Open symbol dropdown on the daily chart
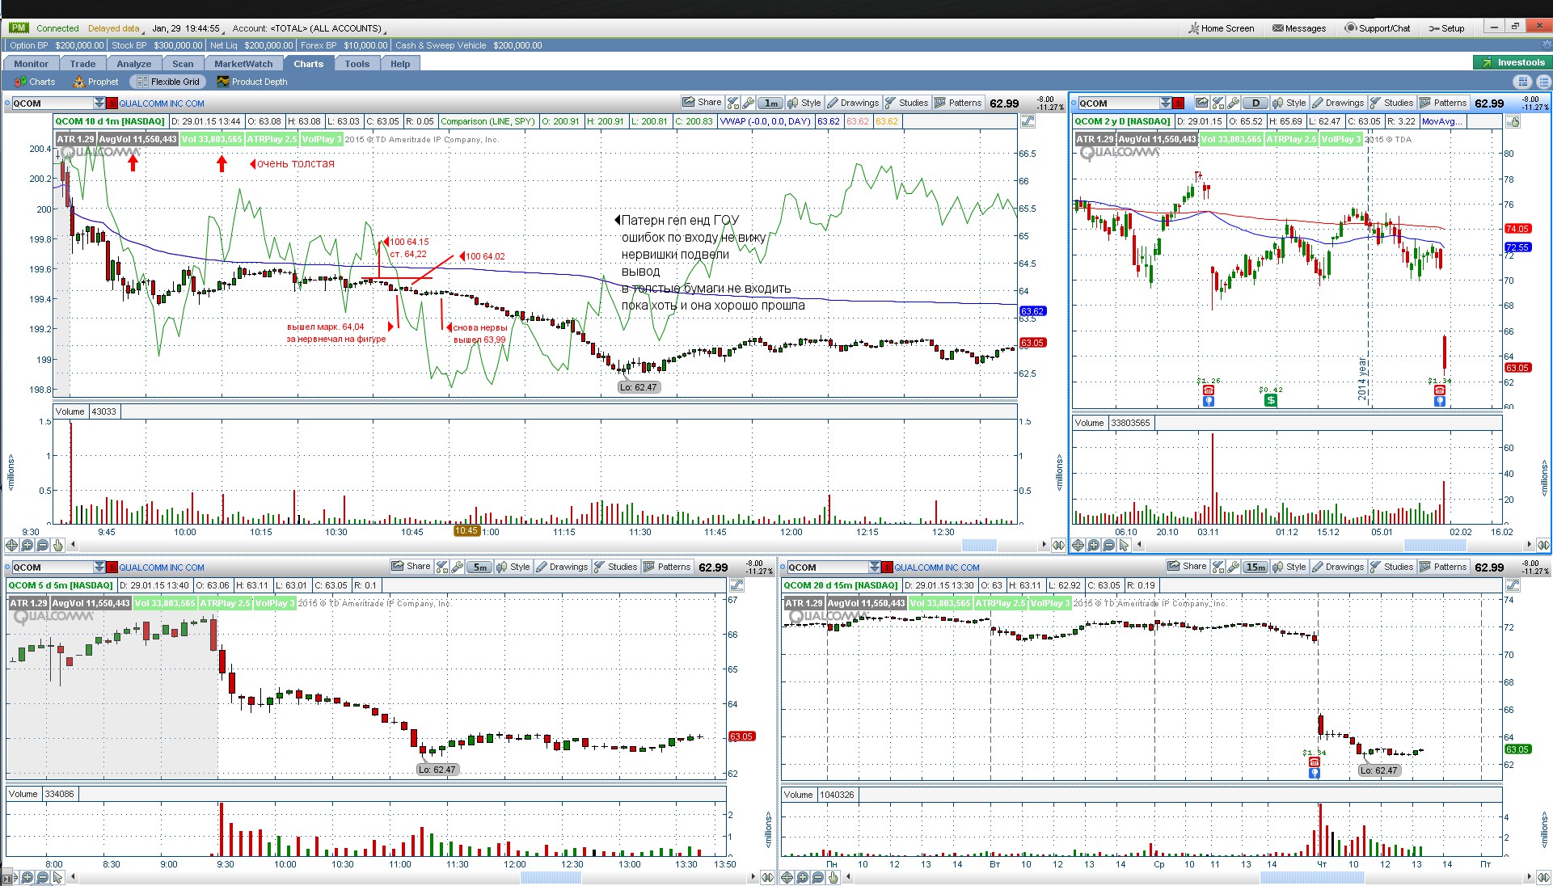 pos(1166,103)
